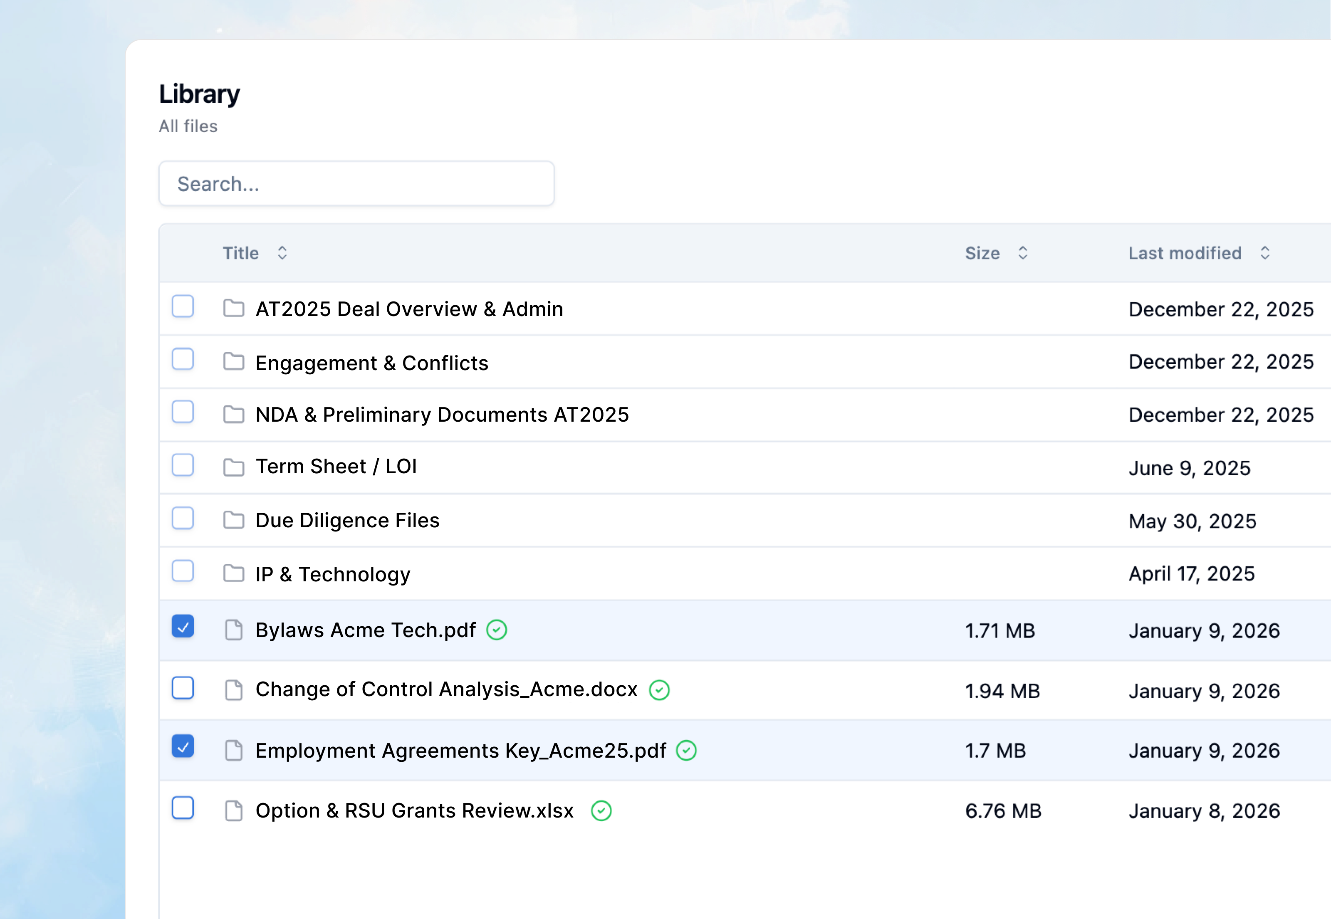
Task: Click the folder icon beside Term Sheet / LOI
Action: (x=233, y=467)
